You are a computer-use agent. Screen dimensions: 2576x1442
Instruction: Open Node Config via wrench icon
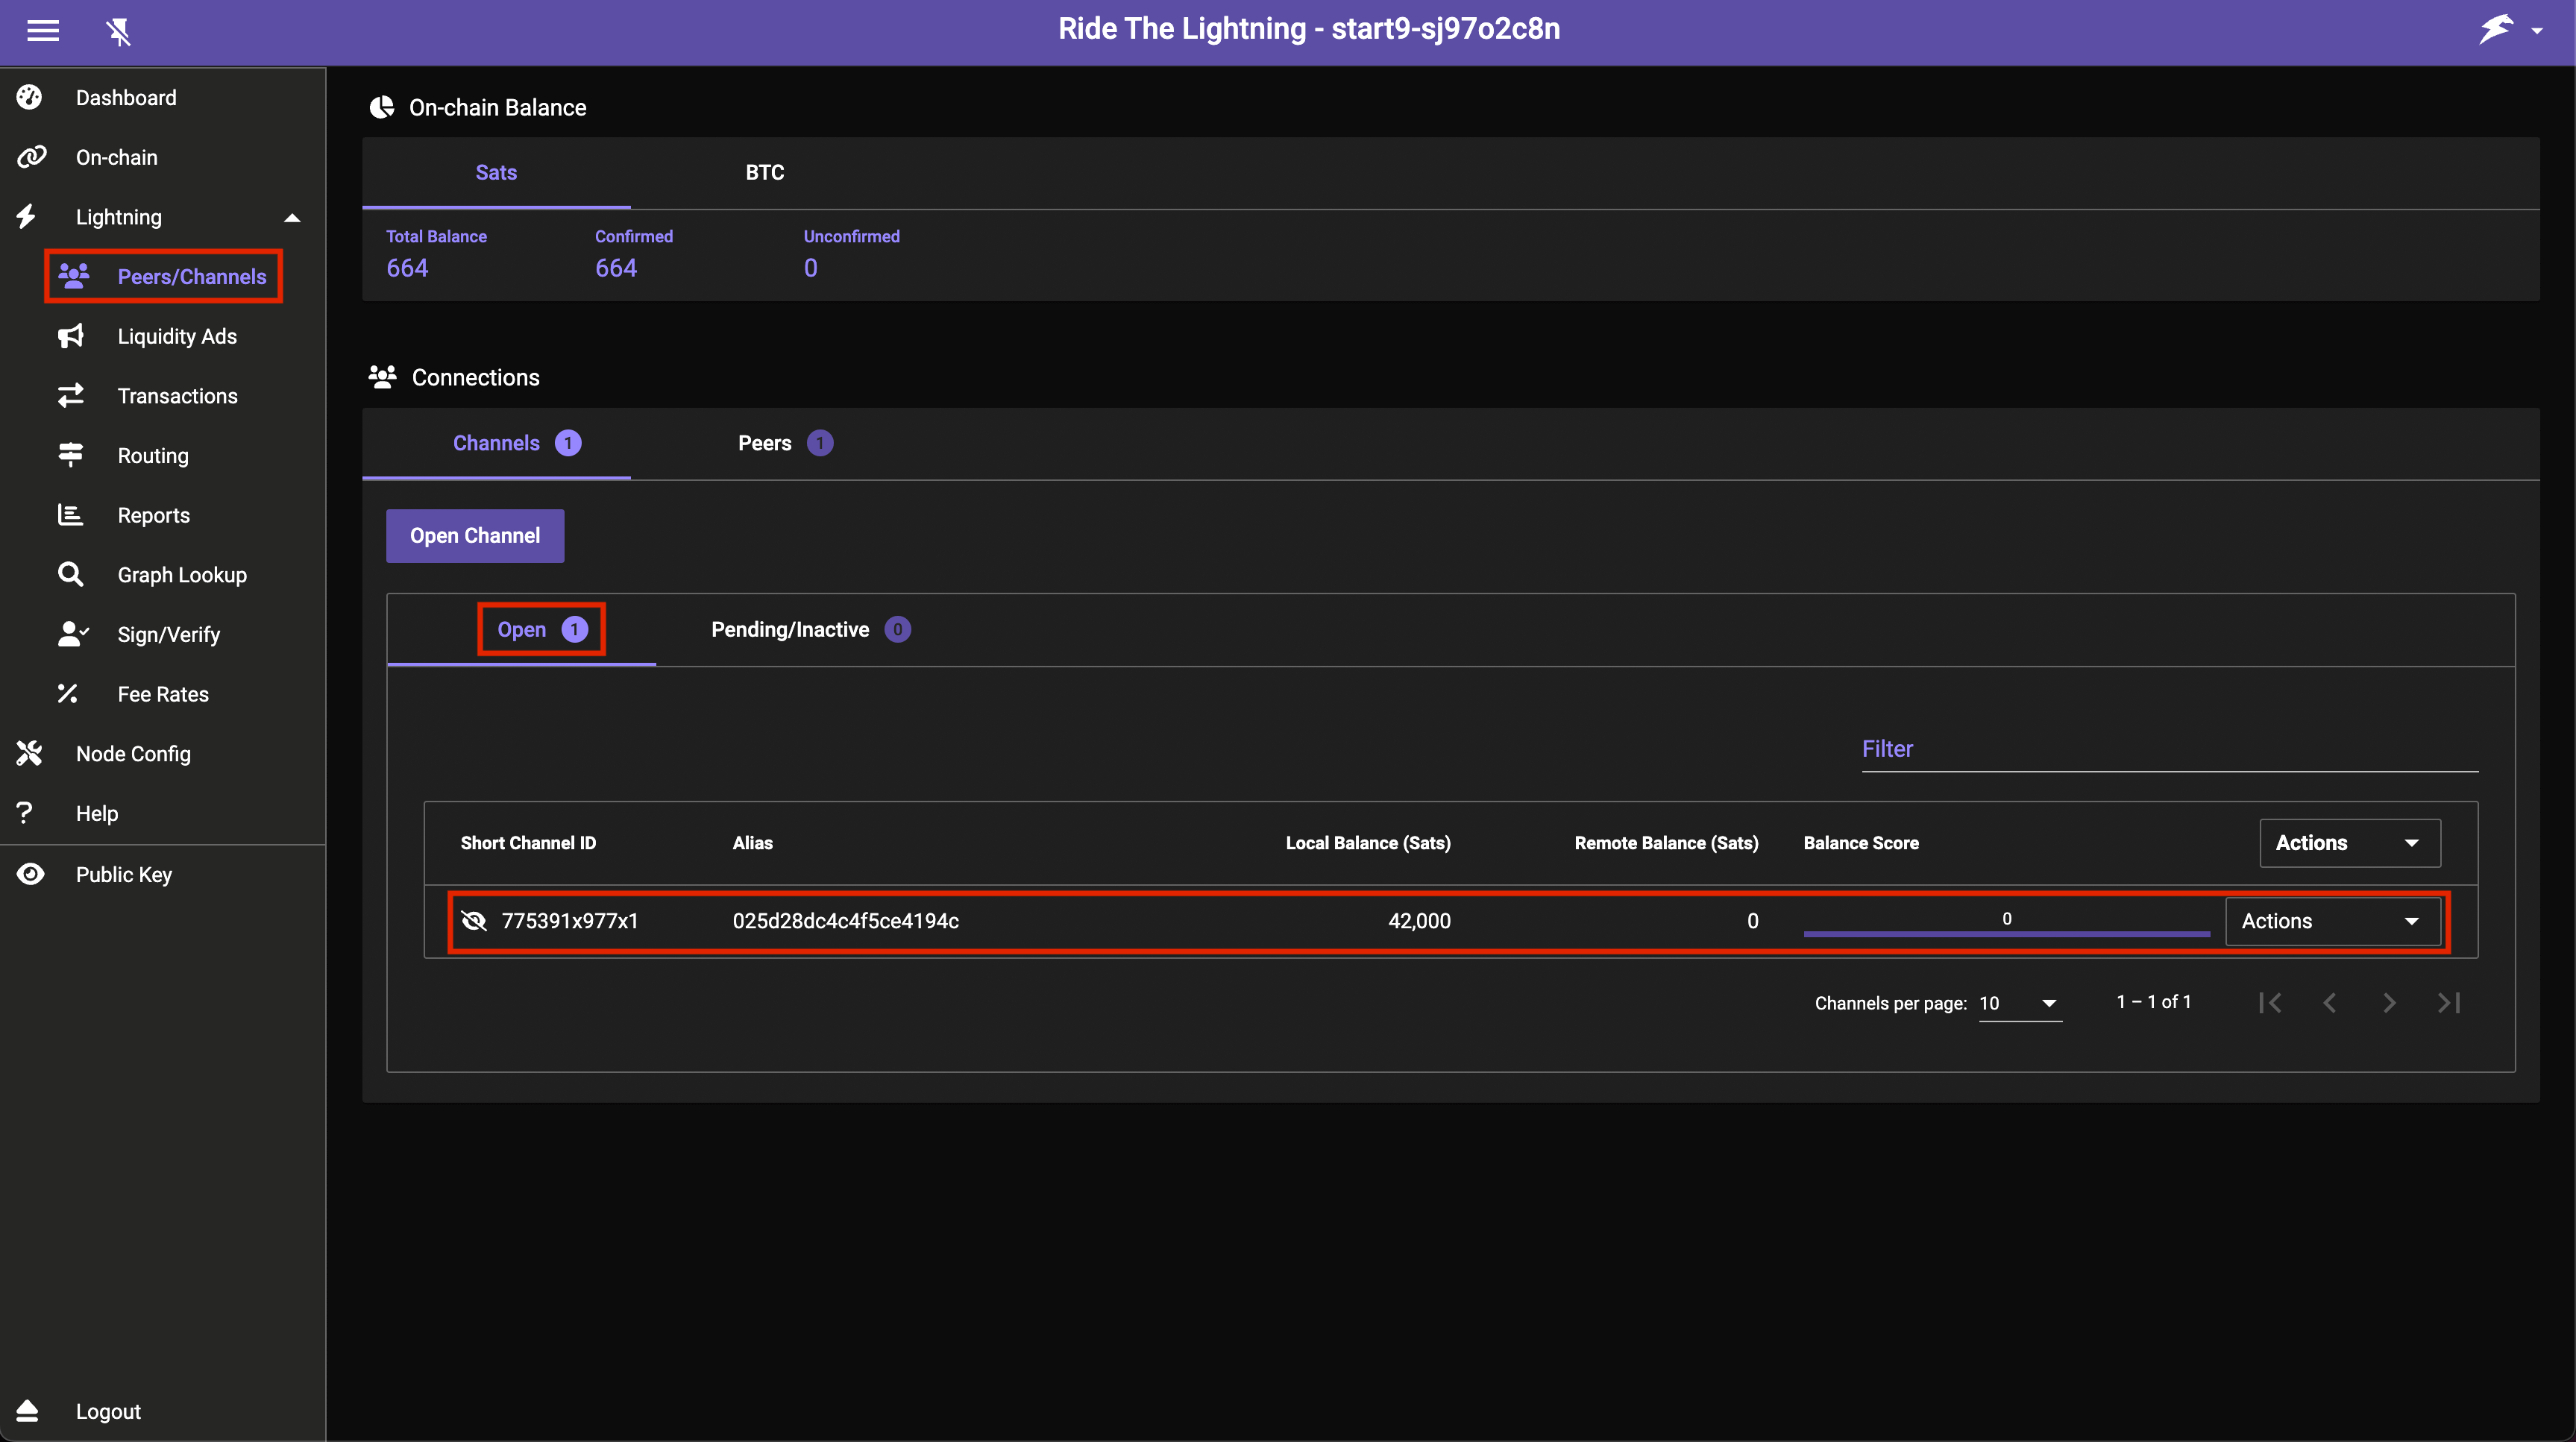tap(29, 753)
